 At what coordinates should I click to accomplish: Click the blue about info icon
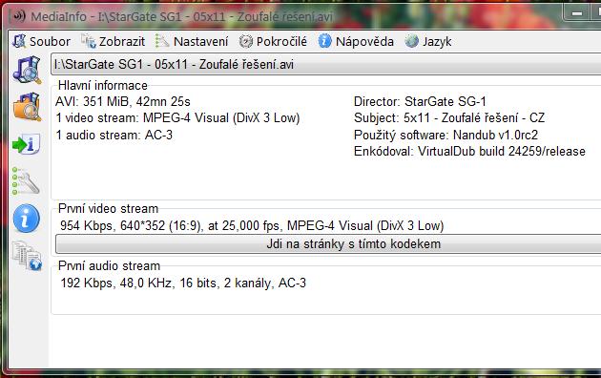pos(27,219)
